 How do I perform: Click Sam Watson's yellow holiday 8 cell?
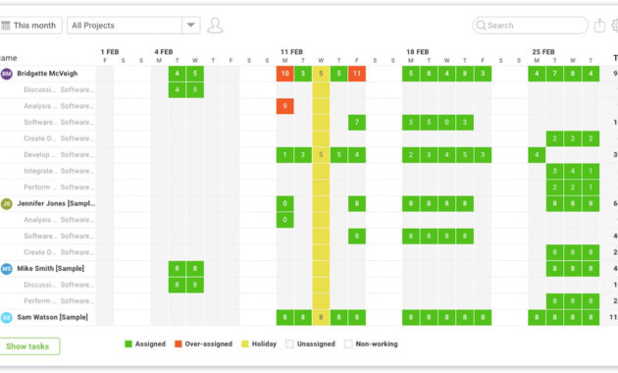coord(321,317)
